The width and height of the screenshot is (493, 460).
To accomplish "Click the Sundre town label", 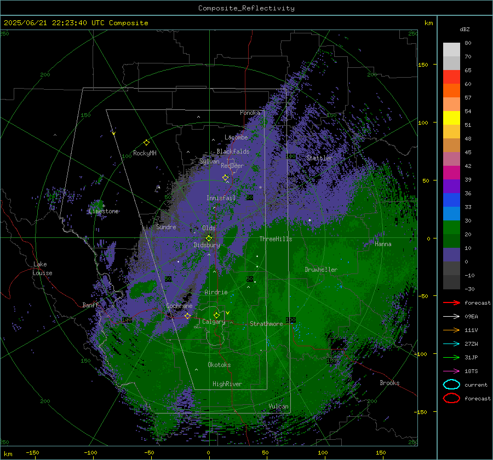I will (166, 226).
